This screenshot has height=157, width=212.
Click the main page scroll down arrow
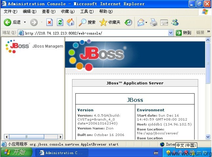(x=208, y=137)
